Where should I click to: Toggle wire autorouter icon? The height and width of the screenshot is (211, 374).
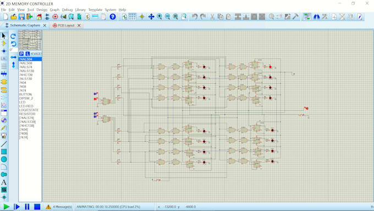coord(307,17)
